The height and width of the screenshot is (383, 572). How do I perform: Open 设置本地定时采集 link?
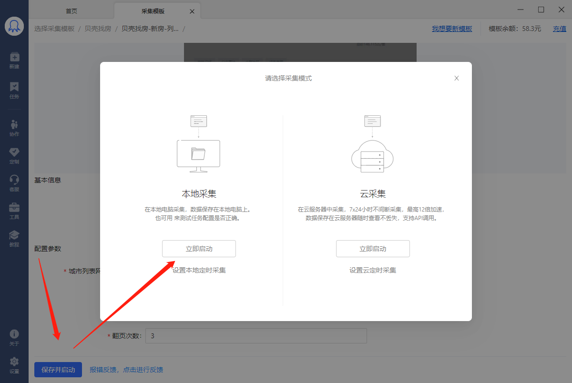click(x=199, y=270)
